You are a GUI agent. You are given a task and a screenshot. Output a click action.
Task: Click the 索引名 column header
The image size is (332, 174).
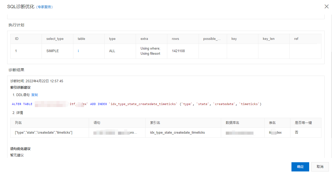click(x=155, y=123)
